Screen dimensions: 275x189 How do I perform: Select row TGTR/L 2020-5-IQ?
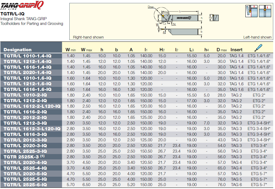(137, 174)
